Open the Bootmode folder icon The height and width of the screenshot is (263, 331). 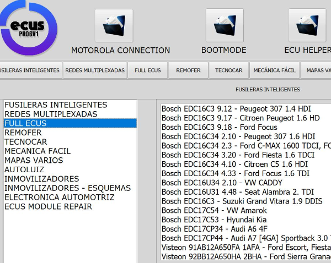tap(225, 25)
